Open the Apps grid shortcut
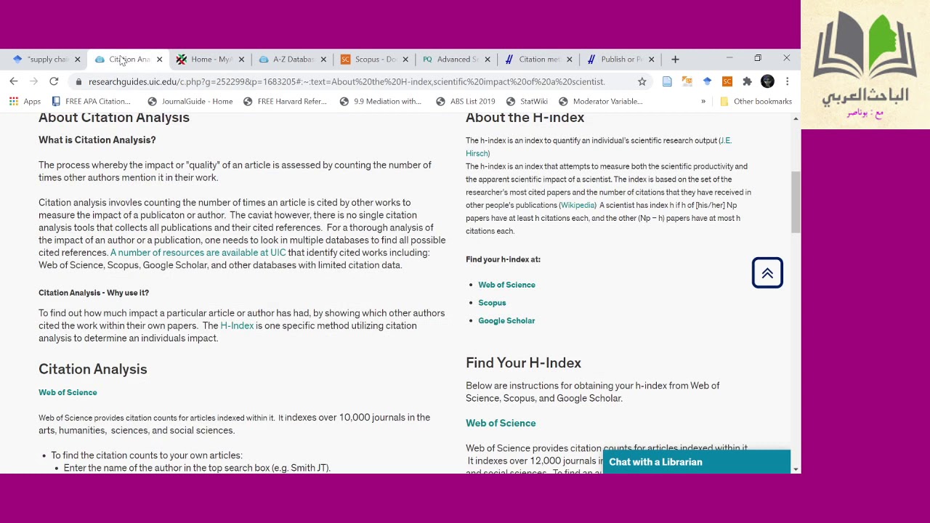The width and height of the screenshot is (930, 523). (25, 101)
